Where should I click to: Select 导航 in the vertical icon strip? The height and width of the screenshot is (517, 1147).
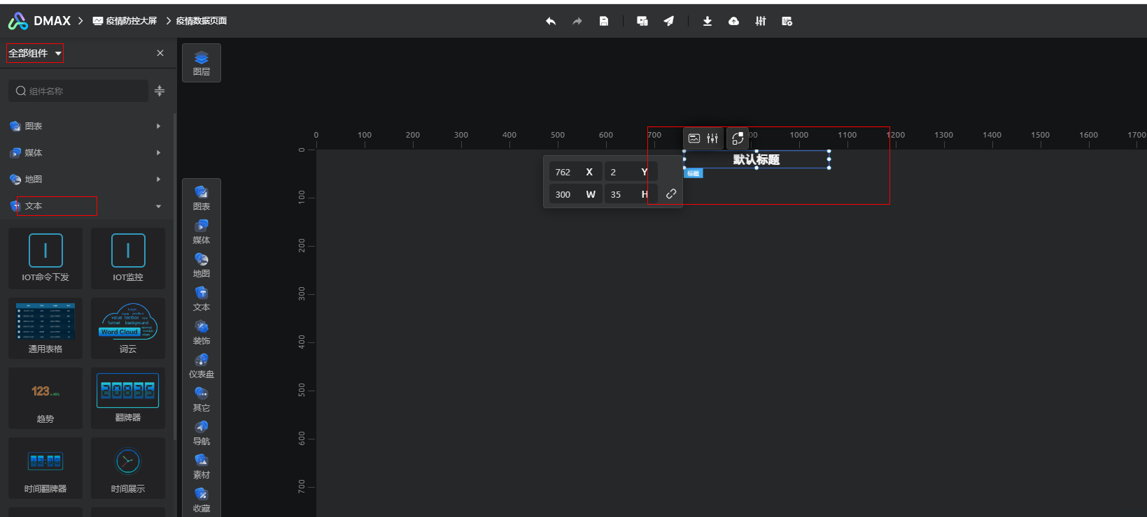pos(202,432)
